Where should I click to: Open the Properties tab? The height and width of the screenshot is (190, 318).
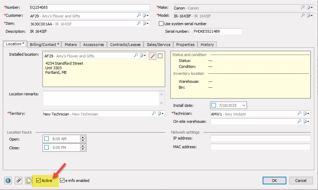pyautogui.click(x=185, y=45)
